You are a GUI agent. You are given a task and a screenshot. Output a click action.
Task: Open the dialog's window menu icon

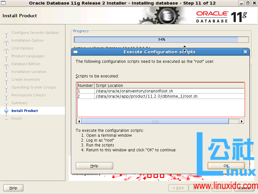pyautogui.click(x=75, y=52)
